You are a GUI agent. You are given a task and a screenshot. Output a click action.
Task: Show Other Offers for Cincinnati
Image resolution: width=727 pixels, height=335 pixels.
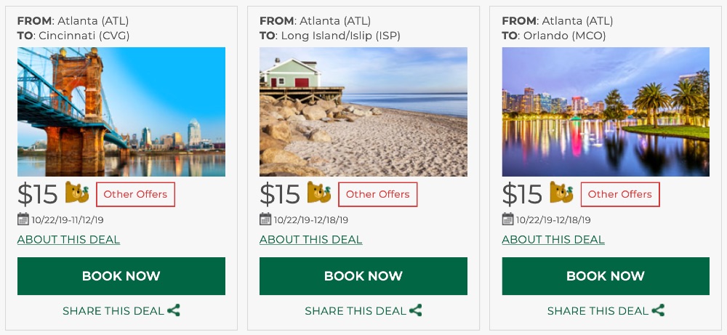tap(135, 194)
